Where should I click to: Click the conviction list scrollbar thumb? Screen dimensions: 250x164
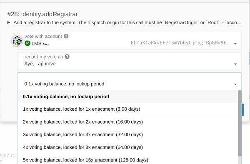click(x=240, y=123)
